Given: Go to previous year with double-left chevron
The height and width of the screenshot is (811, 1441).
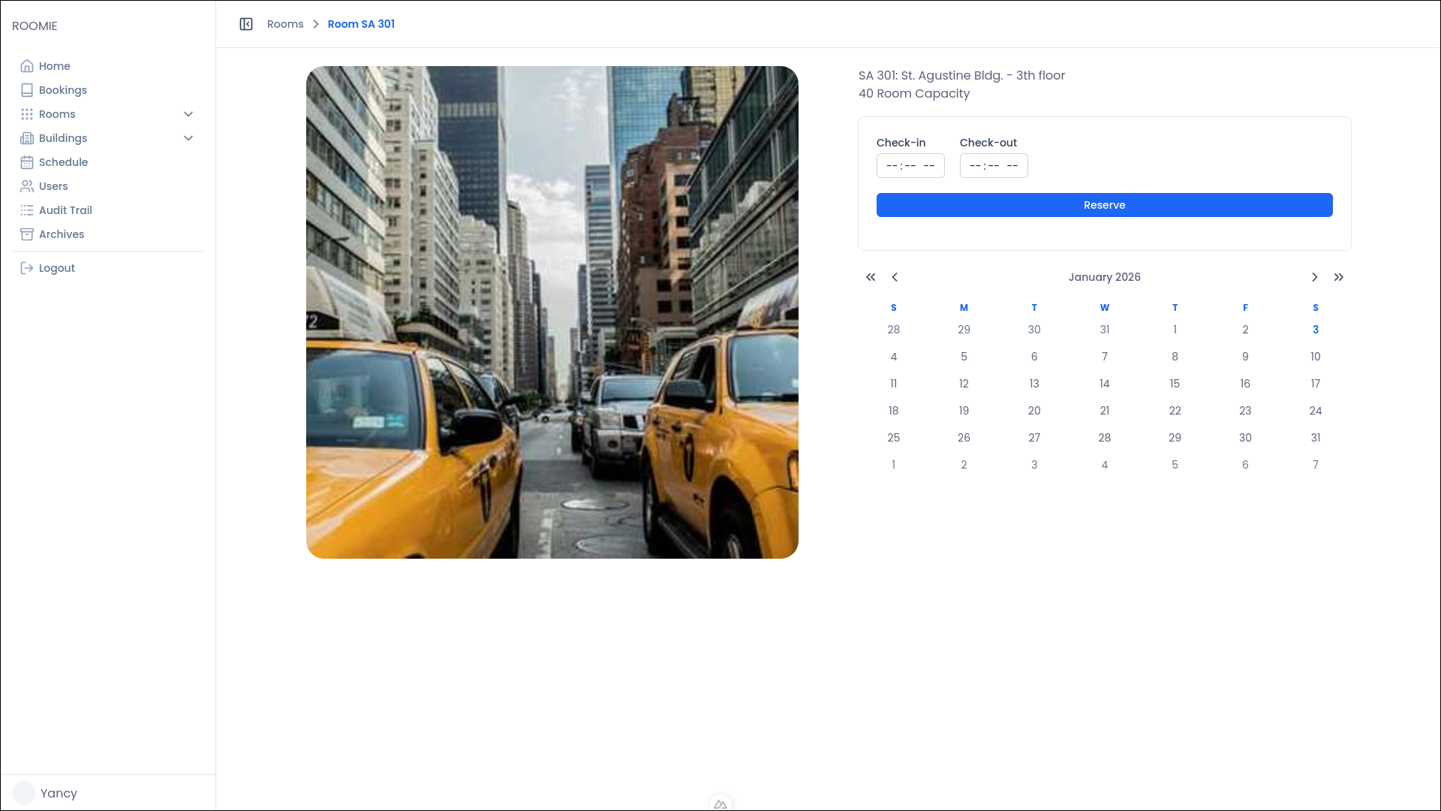Looking at the screenshot, I should 871,277.
